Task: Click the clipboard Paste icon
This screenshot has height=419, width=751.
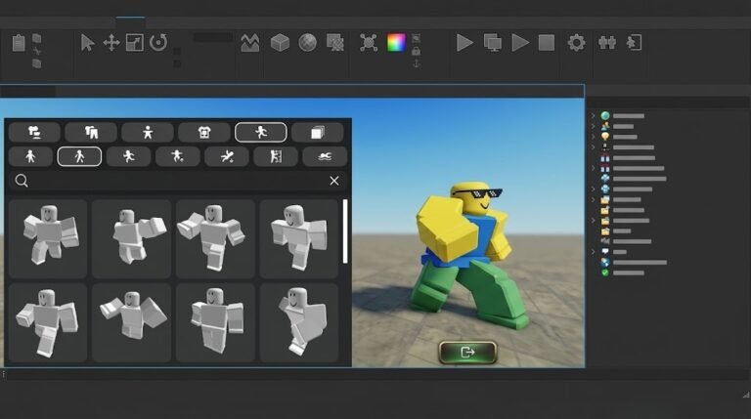Action: click(19, 43)
